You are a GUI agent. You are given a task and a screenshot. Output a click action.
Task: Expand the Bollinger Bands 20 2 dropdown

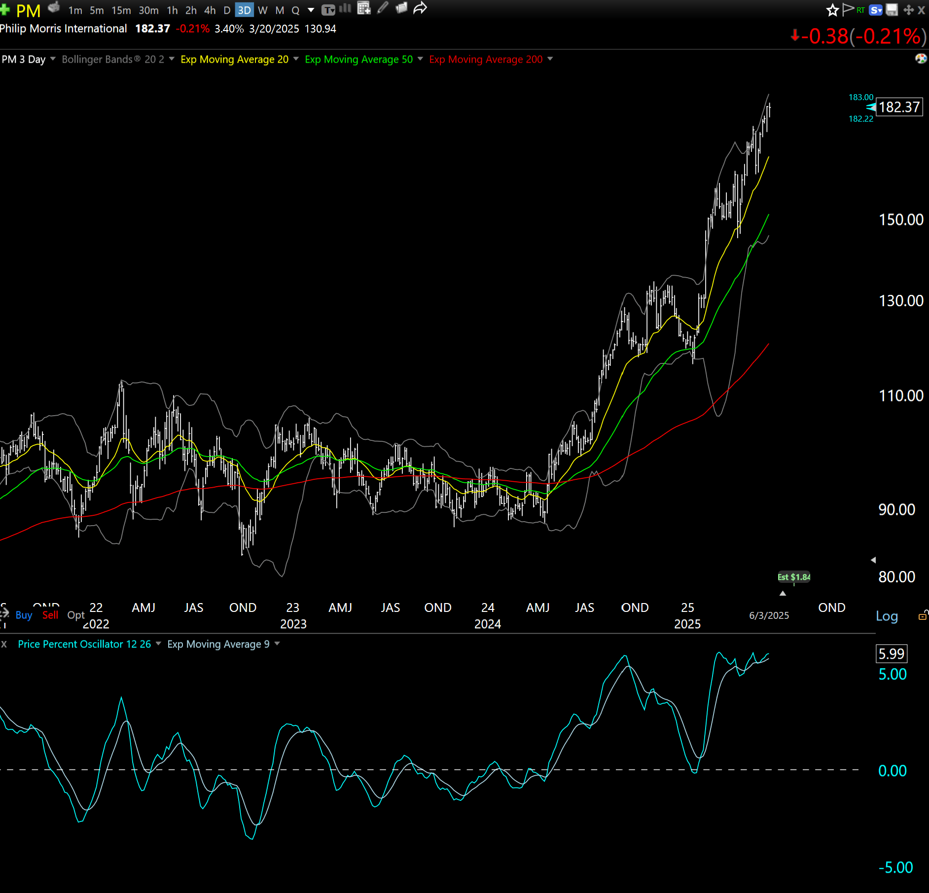172,59
